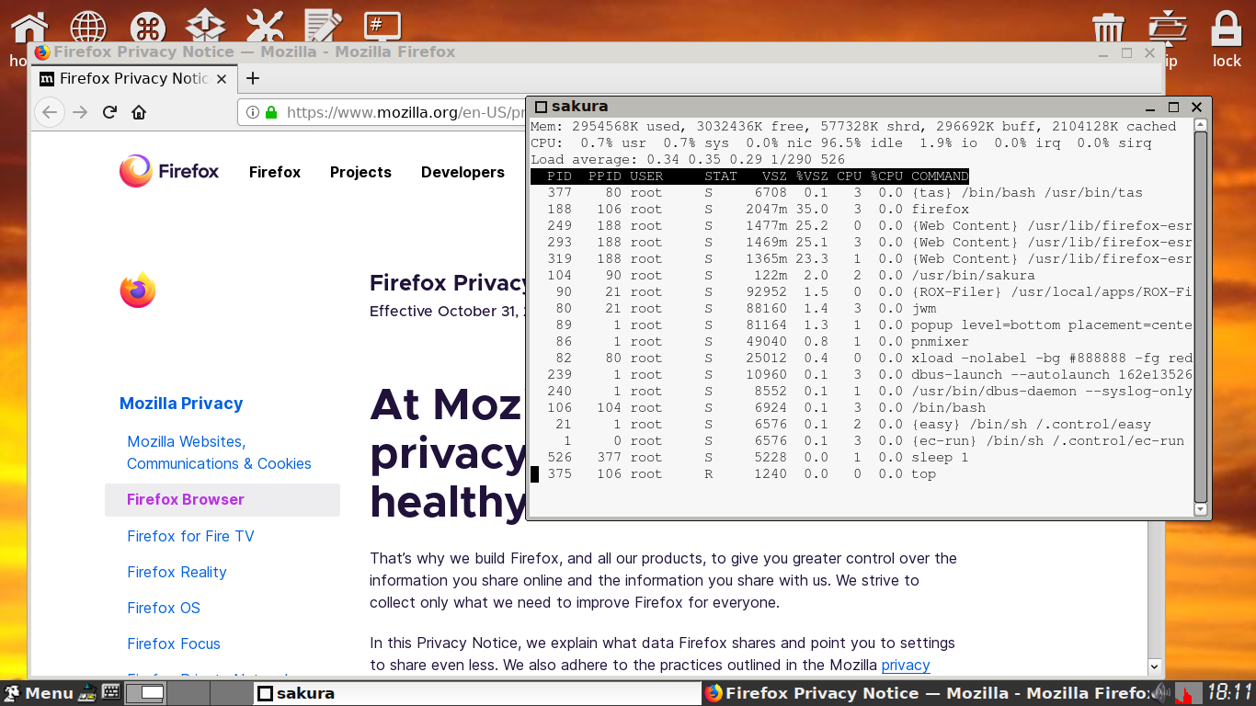
Task: Open the Firefox Reality sidebar link
Action: 177,572
